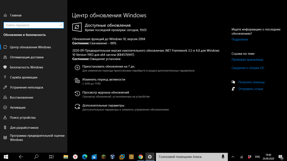Viewport: 287px width, 161px height.
Task: Click the Получить помощь chat icon
Action: pos(233,82)
